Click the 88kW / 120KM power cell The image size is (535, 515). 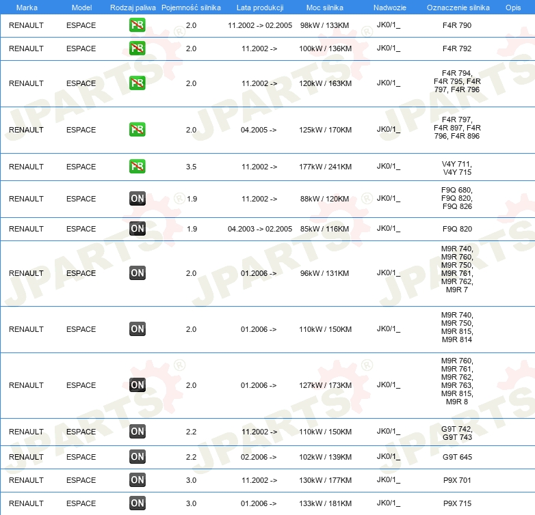pyautogui.click(x=324, y=199)
